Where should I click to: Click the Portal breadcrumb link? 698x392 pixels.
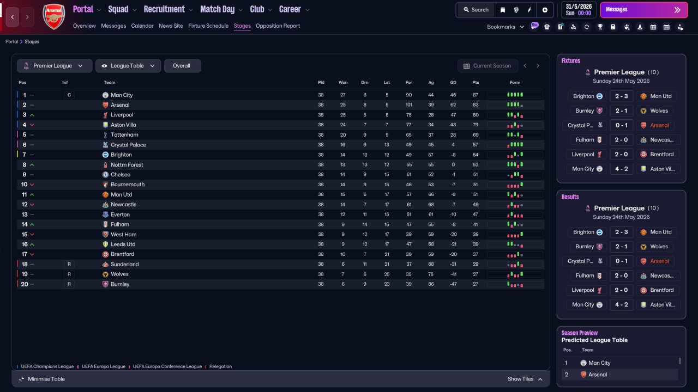11,41
